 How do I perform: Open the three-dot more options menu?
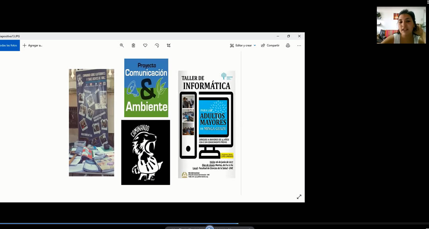click(299, 45)
